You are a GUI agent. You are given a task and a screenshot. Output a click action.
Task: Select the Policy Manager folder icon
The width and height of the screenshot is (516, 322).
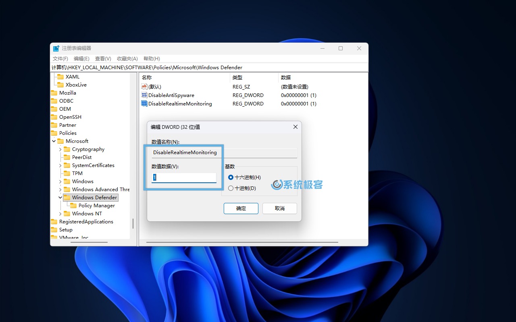(73, 206)
